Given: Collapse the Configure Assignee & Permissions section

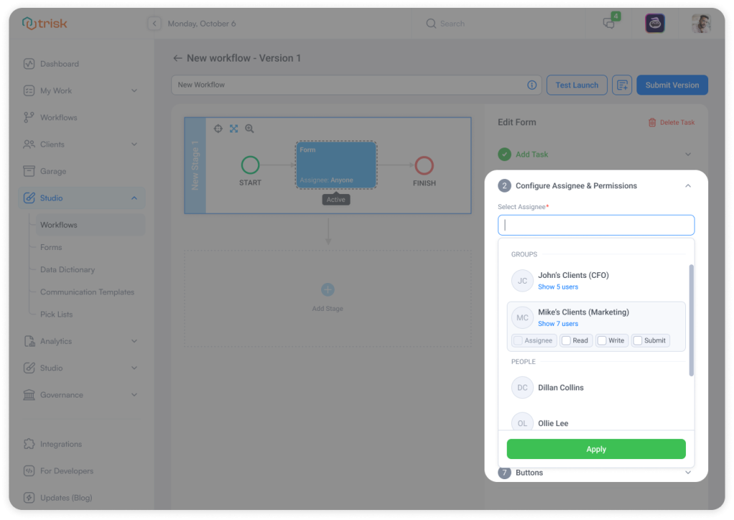Looking at the screenshot, I should (x=687, y=185).
